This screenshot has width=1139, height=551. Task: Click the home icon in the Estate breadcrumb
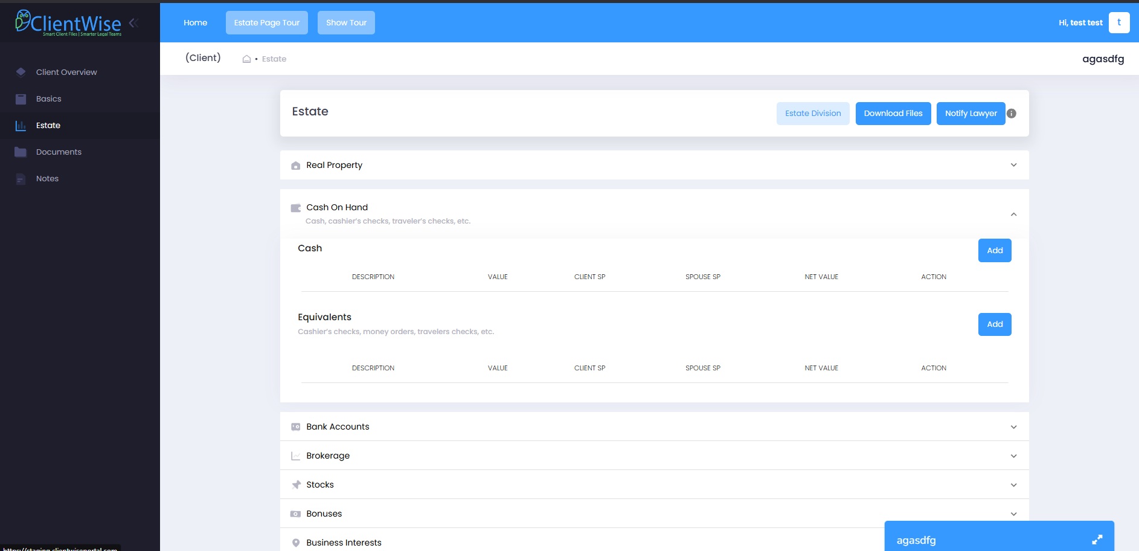coord(246,59)
